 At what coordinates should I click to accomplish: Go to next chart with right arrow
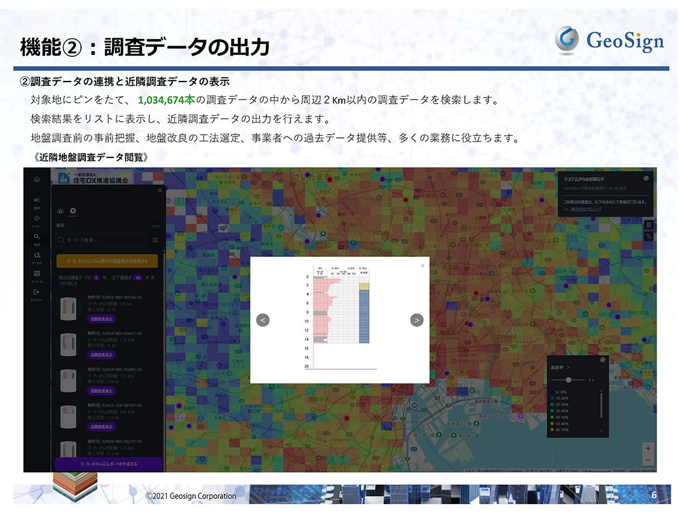pos(417,320)
